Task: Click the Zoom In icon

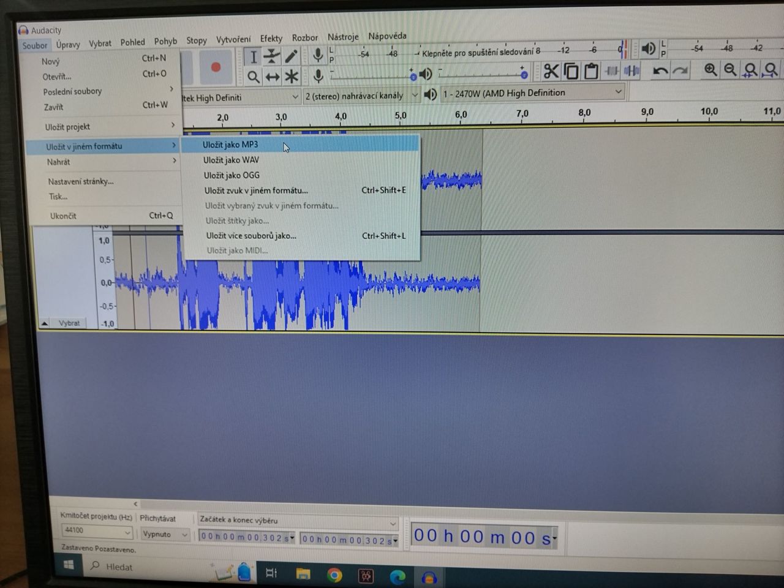Action: click(x=710, y=70)
